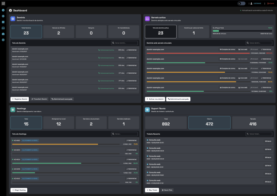View ticket #929 with its Veure eye button
Image resolution: width=277 pixels, height=196 pixels.
point(268,182)
